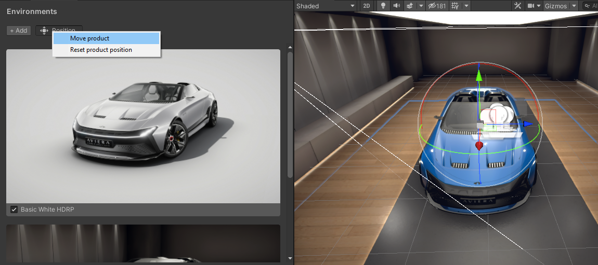Toggle scene effects layers icon
The height and width of the screenshot is (265, 598).
click(x=409, y=6)
